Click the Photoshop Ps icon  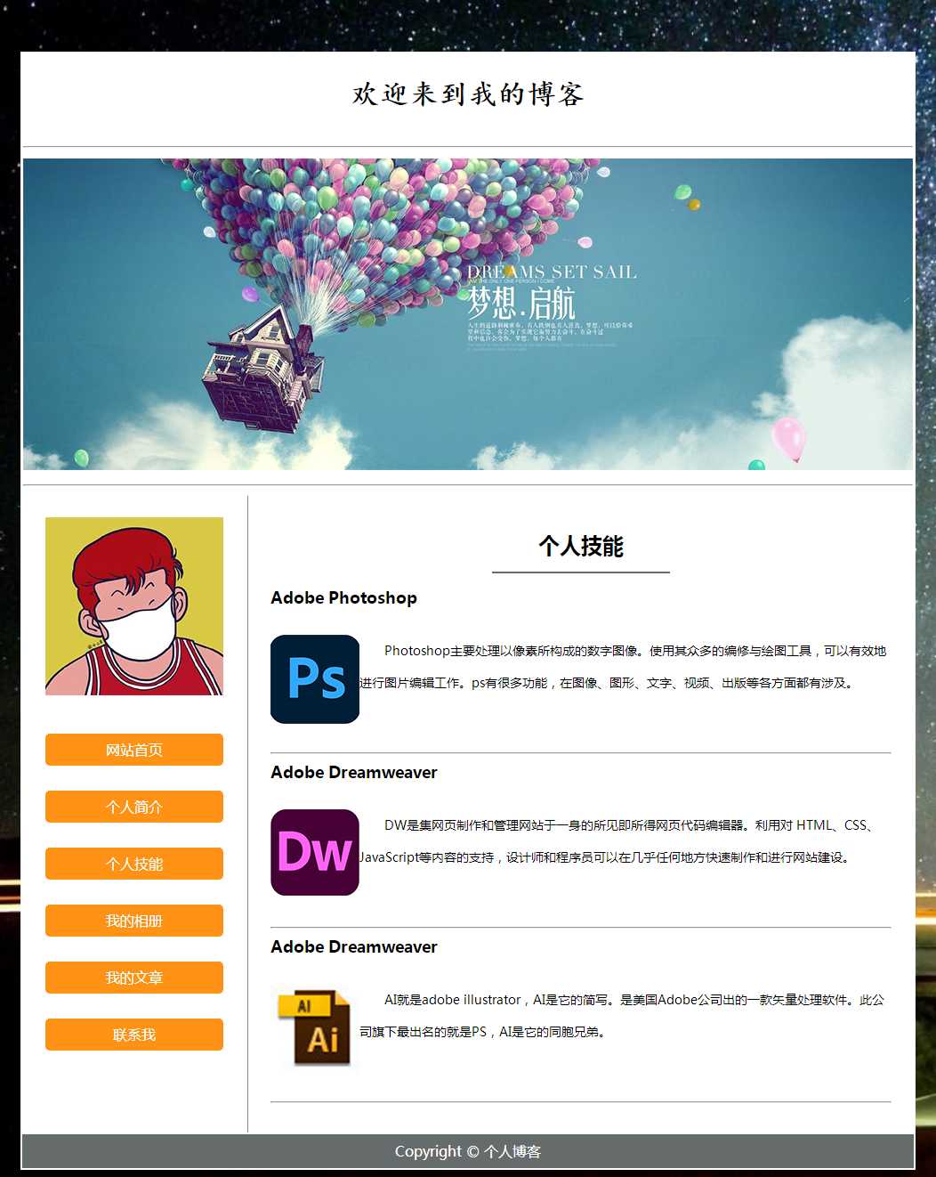click(315, 678)
